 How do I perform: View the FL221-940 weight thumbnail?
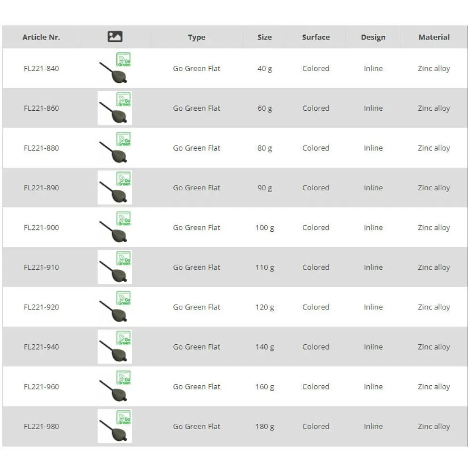(114, 347)
